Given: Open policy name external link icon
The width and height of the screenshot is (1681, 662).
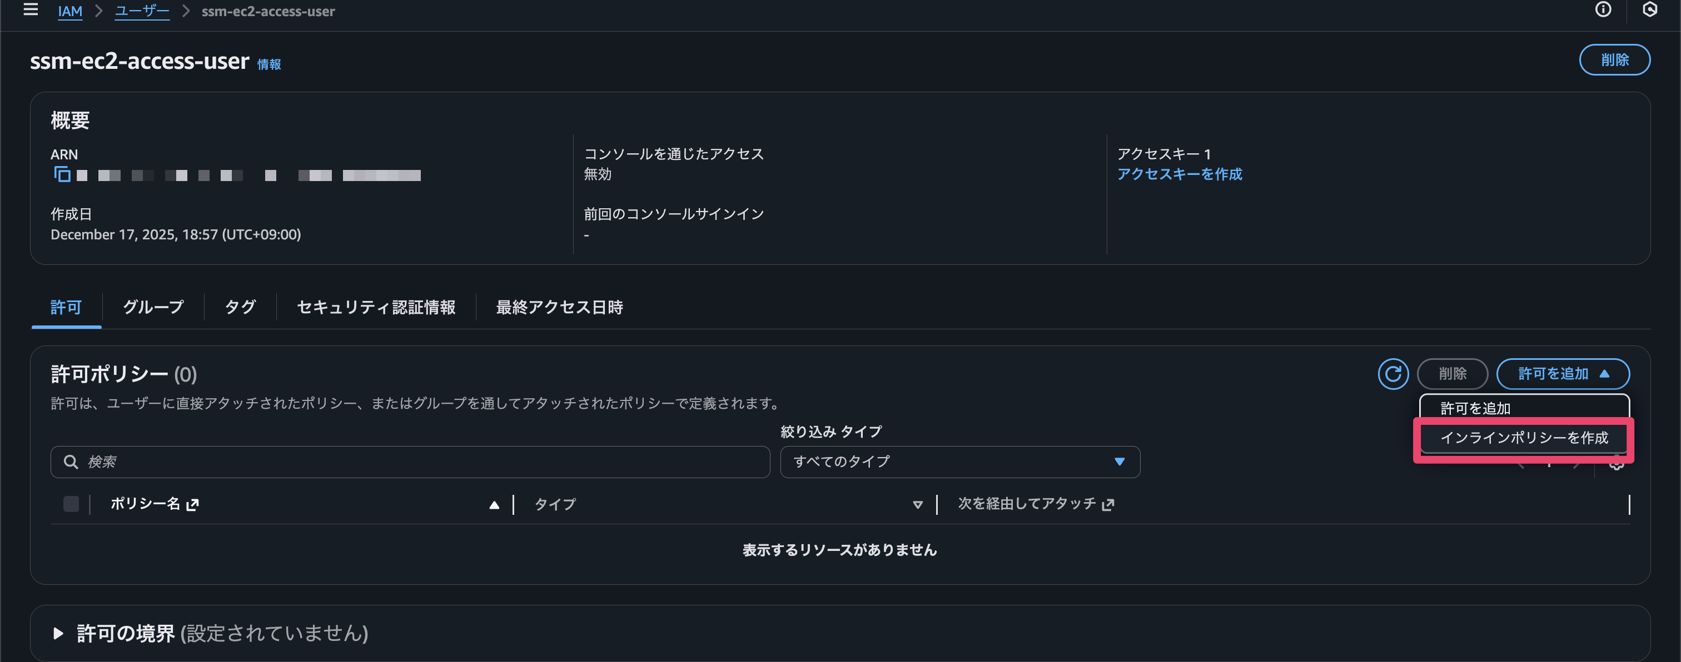Looking at the screenshot, I should [192, 504].
